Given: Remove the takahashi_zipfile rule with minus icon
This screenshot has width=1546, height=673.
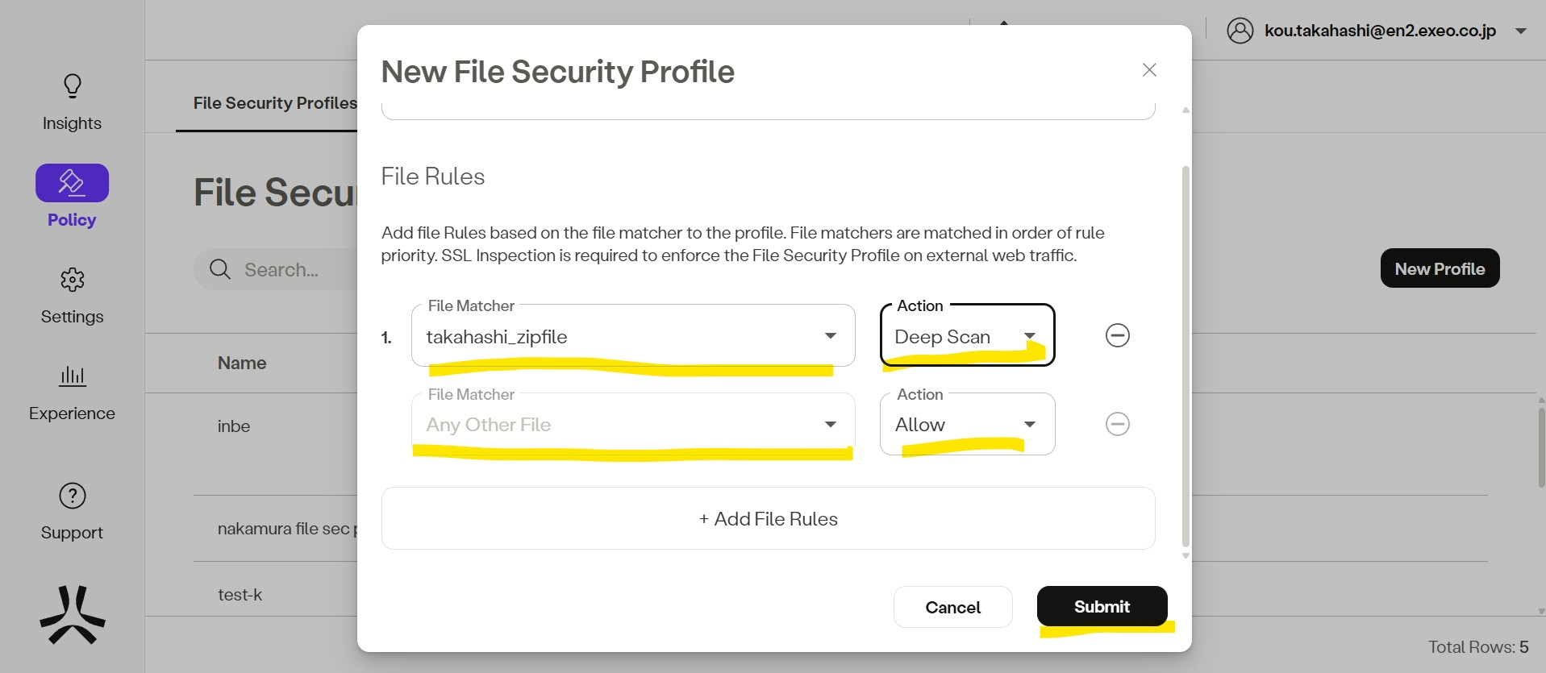Looking at the screenshot, I should tap(1117, 335).
